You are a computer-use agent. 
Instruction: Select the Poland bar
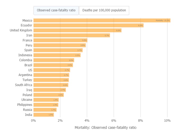point(49,95)
